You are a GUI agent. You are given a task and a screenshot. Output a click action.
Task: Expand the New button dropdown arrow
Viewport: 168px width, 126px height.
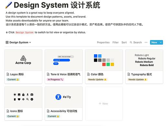tap(161, 42)
